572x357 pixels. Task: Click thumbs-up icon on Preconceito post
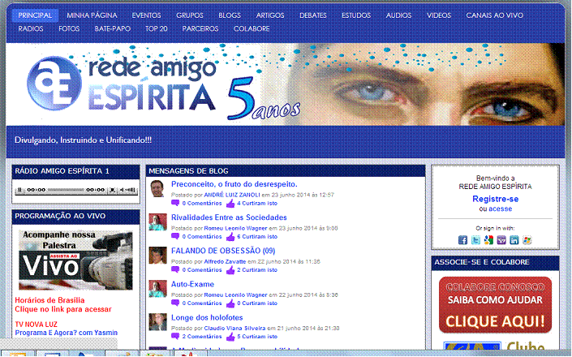tap(230, 203)
